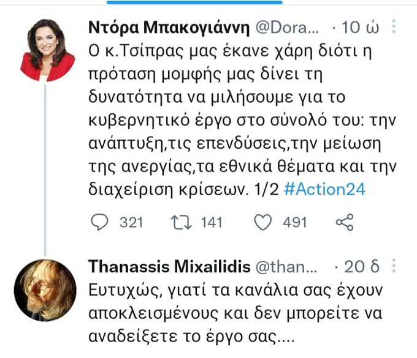Click the 141 retweets count
417x358 pixels.
click(x=212, y=222)
